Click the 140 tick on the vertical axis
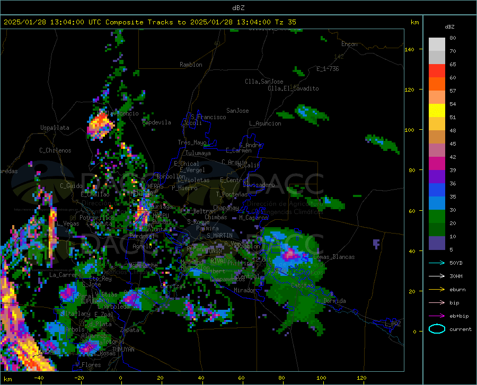Viewport: 477px width, 385px height. [409, 49]
